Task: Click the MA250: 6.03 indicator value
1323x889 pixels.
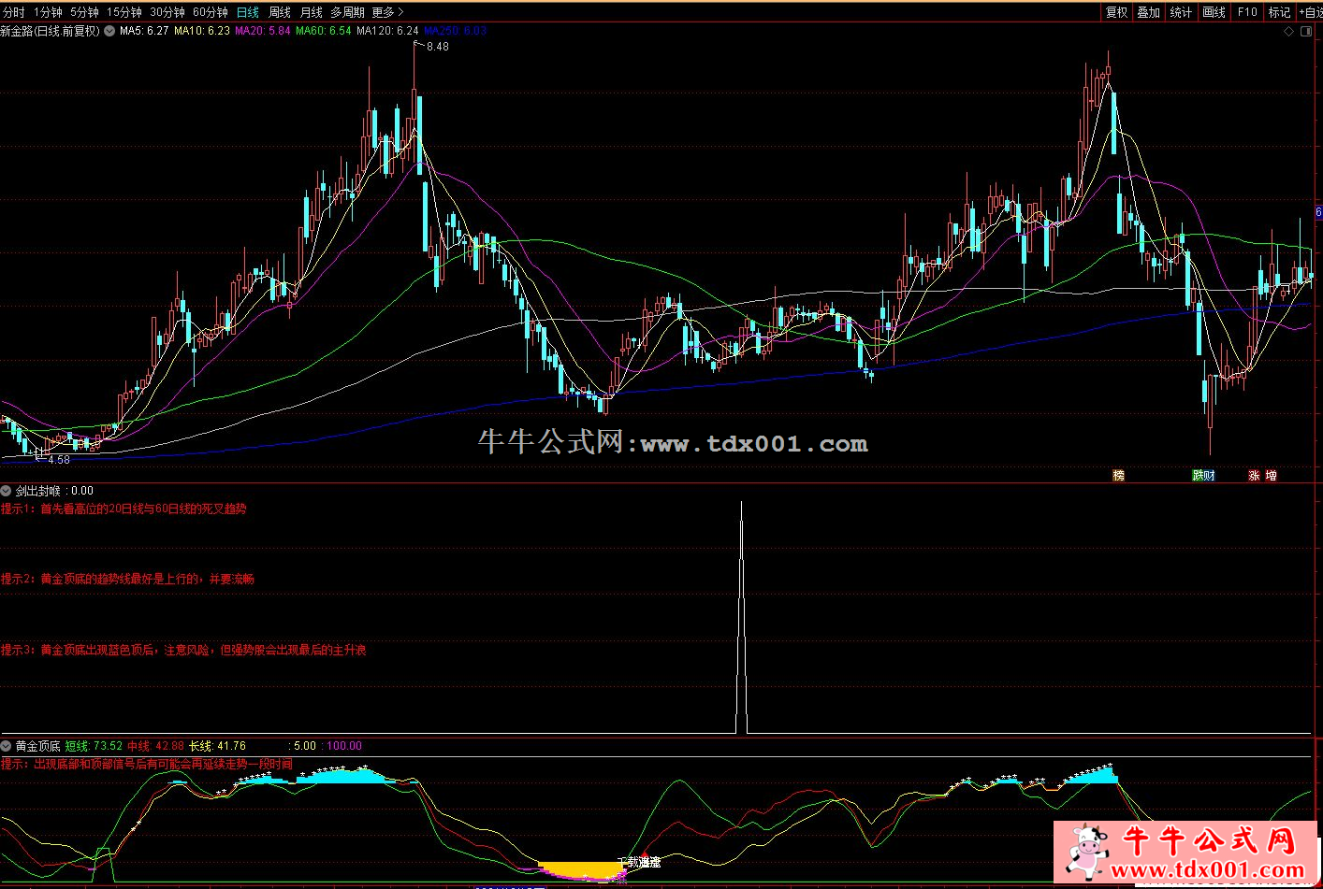Action: [x=456, y=31]
